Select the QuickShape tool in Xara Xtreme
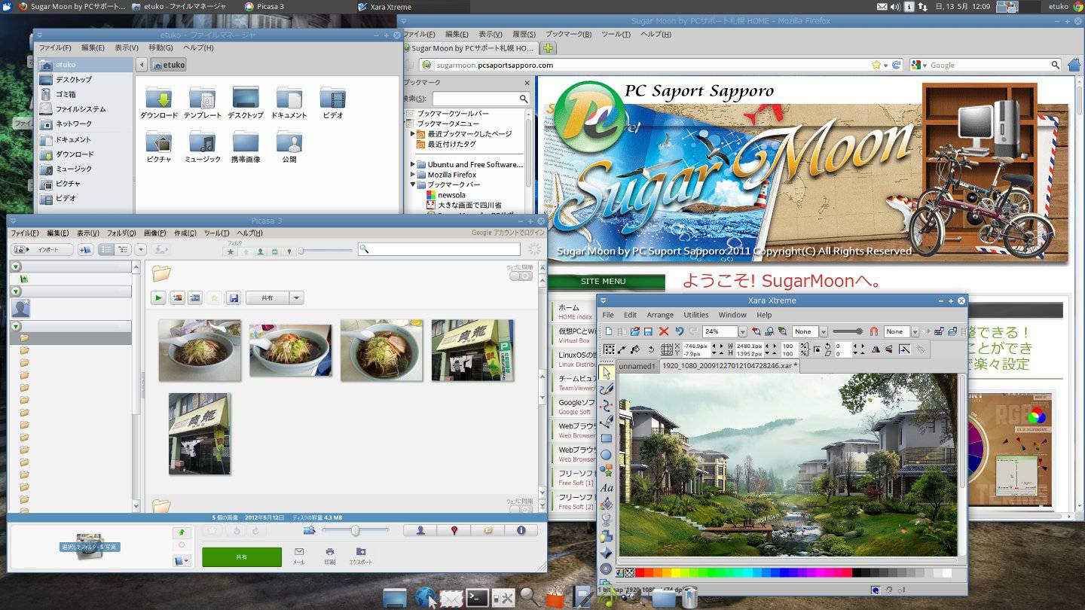The height and width of the screenshot is (610, 1085). click(x=607, y=471)
